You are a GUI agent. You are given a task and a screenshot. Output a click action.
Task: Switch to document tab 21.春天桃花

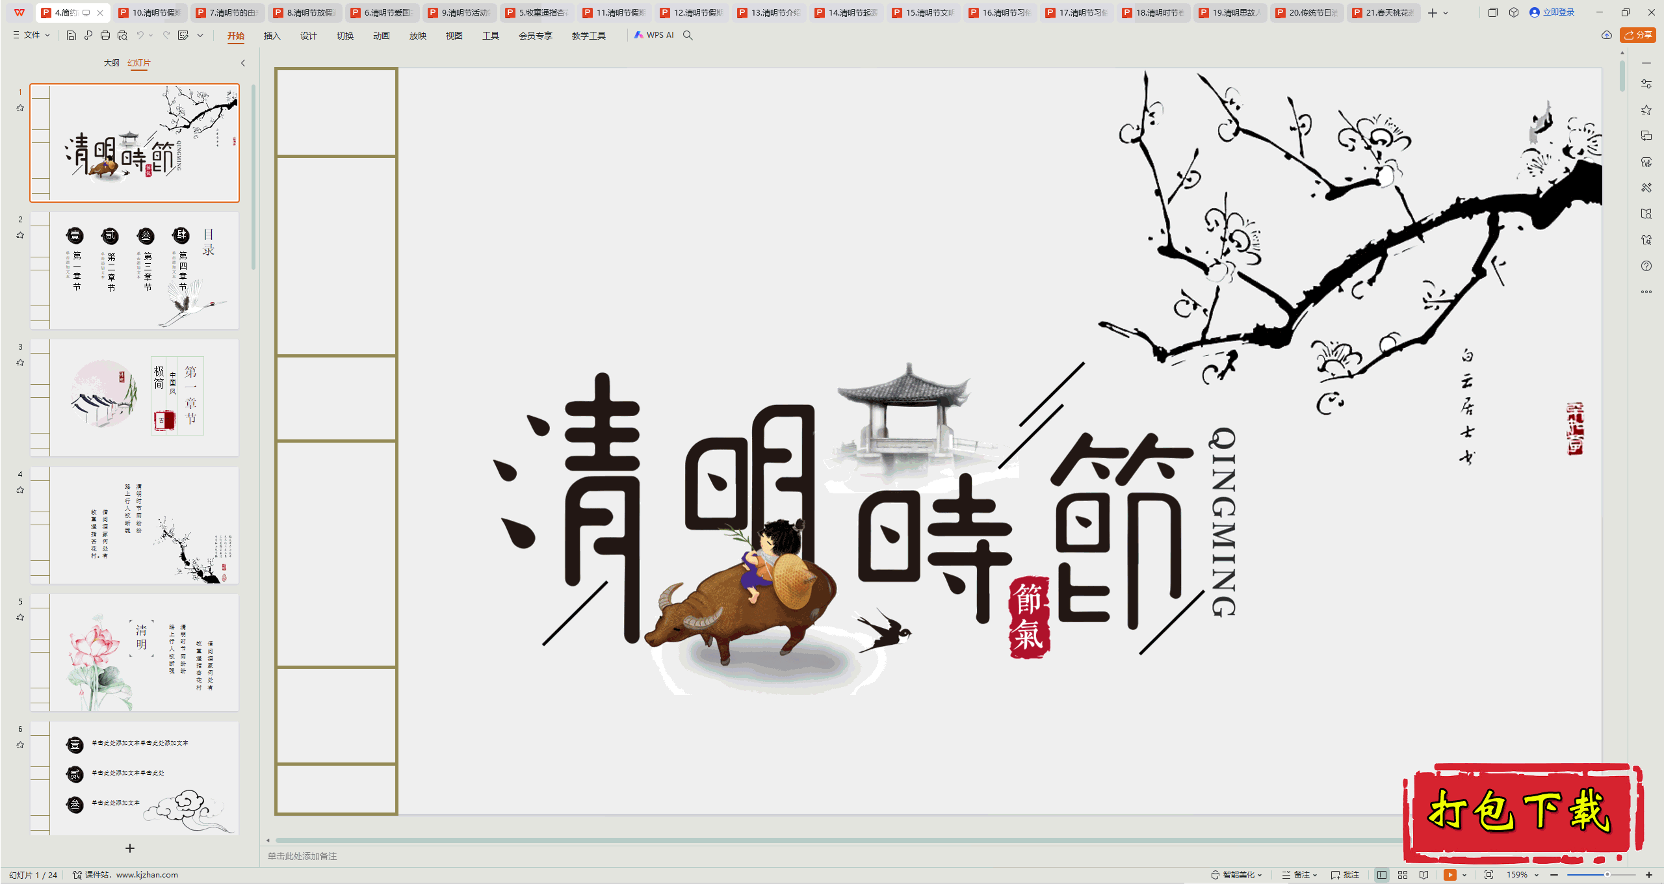point(1383,12)
